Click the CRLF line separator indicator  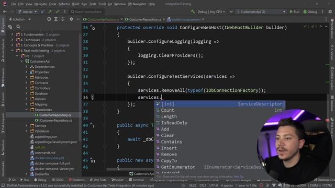(x=203, y=185)
